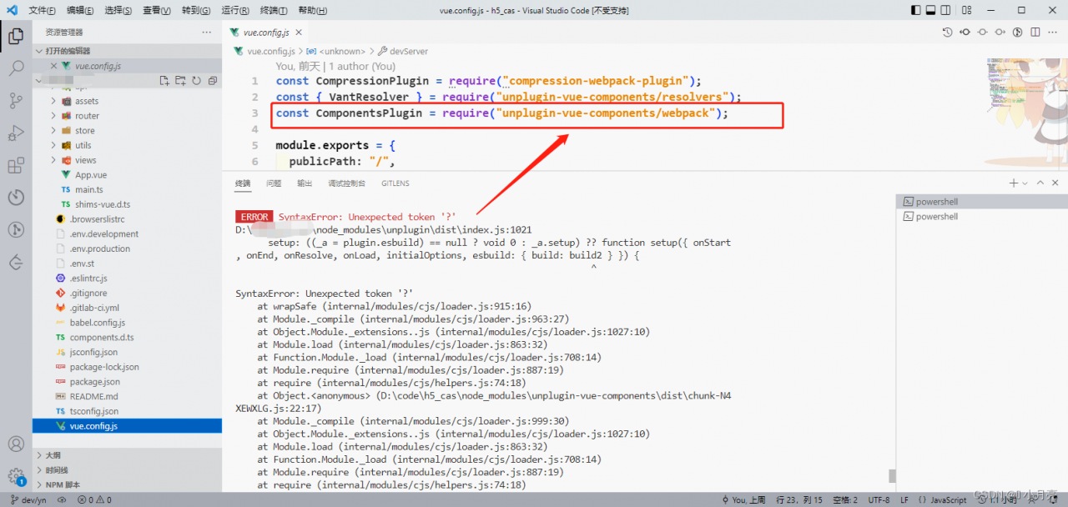Open the Source Control view
1068x507 pixels.
coord(16,101)
